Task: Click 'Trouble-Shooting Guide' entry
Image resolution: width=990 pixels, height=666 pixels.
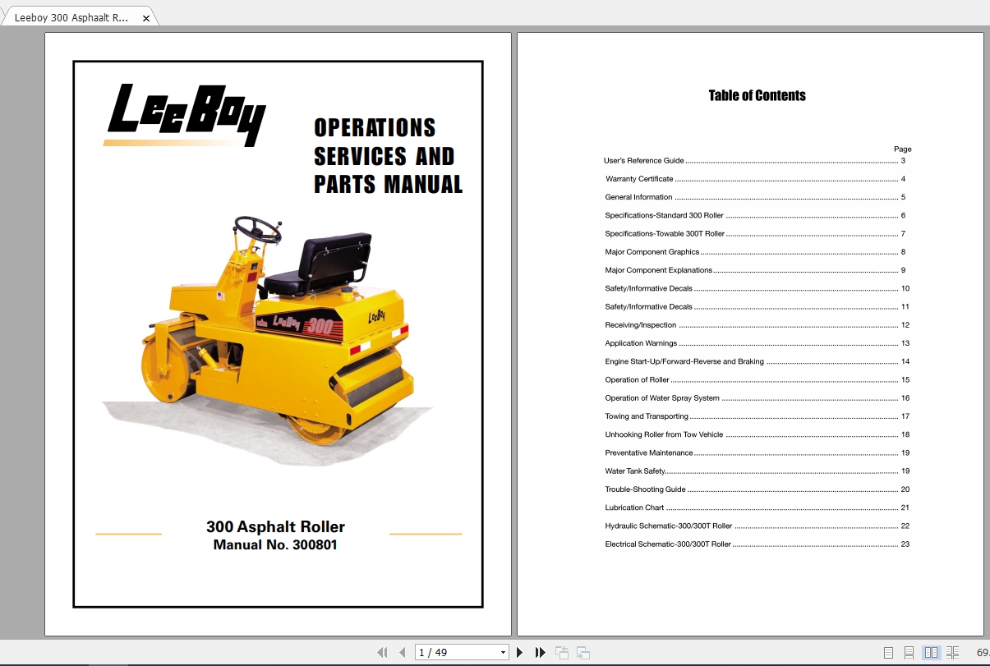Action: (x=756, y=489)
